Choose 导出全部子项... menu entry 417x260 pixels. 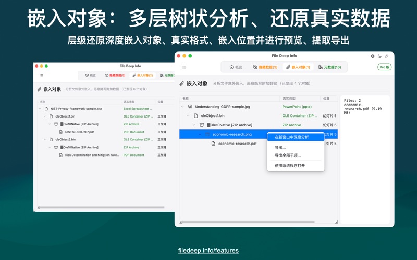pyautogui.click(x=288, y=155)
